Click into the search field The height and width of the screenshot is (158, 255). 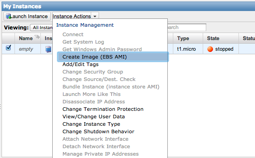tap(187, 28)
